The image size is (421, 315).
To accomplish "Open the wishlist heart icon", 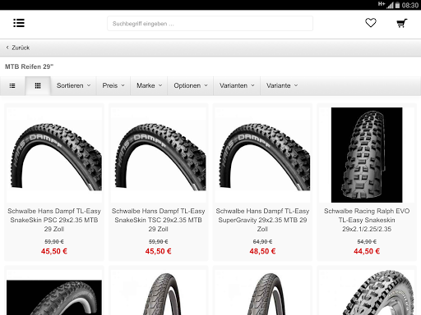I will coord(371,23).
